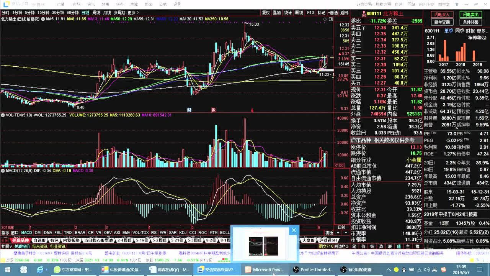Image resolution: width=490 pixels, height=276 pixels.
Task: Open 综合资讯 news tab
Action: tap(40, 246)
